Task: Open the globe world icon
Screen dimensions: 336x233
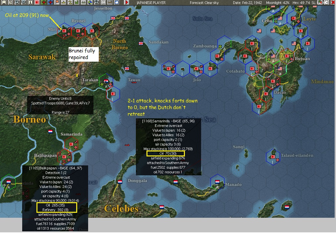Action: [90, 2]
